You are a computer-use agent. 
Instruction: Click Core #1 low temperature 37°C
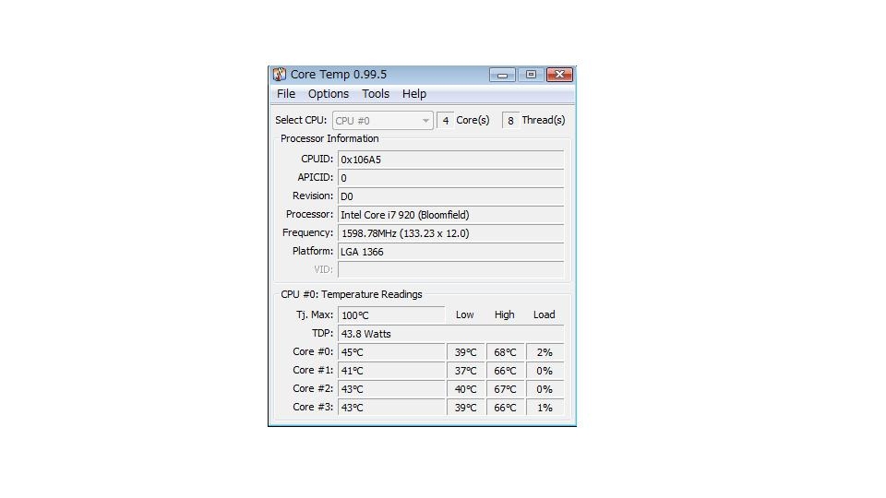click(x=466, y=371)
